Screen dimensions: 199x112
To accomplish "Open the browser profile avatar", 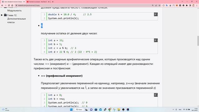I will [193, 6].
